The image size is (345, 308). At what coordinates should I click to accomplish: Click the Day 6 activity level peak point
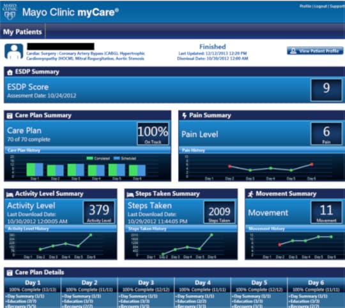point(91,235)
